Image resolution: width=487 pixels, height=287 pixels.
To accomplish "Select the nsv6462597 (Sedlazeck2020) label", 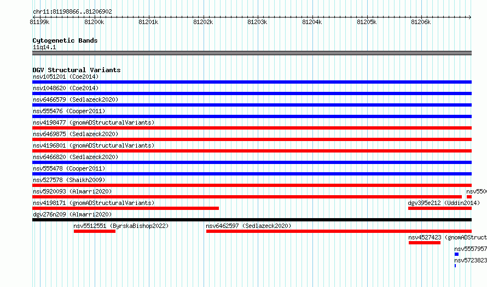I will tap(248, 226).
